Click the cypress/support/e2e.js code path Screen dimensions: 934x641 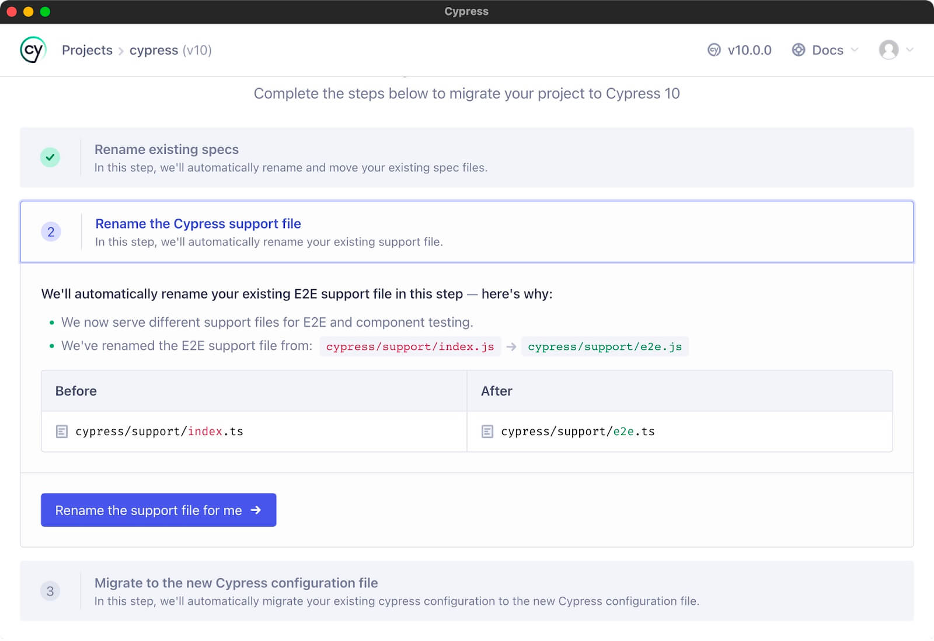(x=604, y=347)
